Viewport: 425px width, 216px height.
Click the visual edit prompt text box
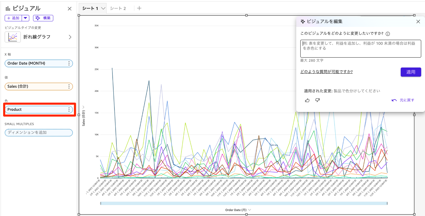click(x=360, y=49)
